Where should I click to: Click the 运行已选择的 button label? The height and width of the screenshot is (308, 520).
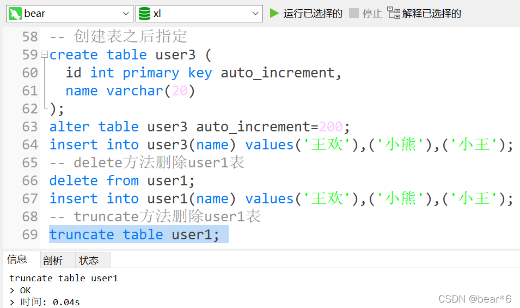(x=313, y=14)
